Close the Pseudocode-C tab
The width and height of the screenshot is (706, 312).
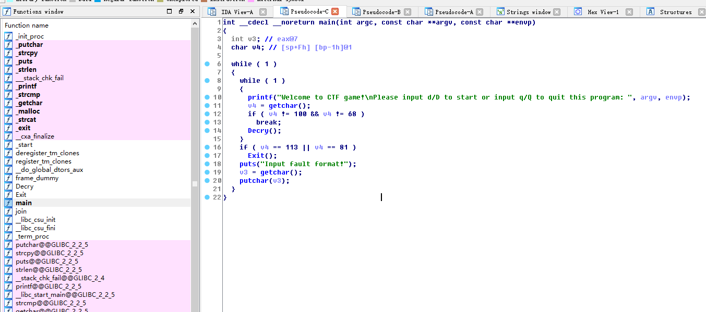click(335, 11)
